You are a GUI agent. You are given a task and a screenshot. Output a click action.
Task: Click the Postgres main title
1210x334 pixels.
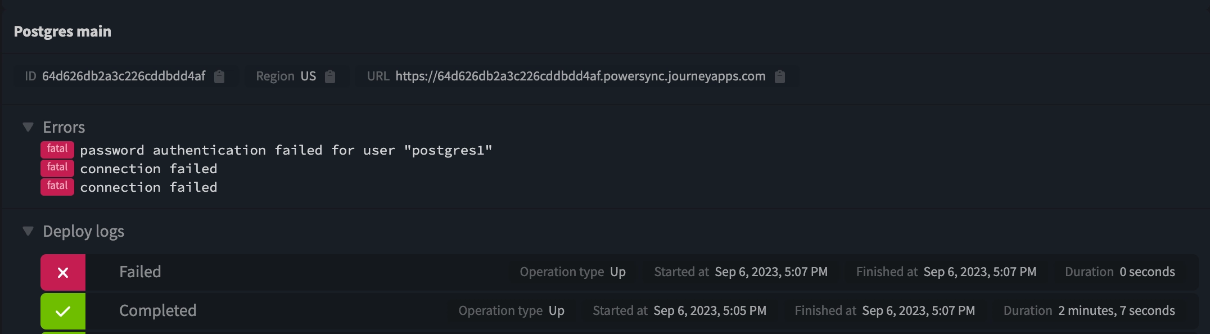[x=62, y=31]
